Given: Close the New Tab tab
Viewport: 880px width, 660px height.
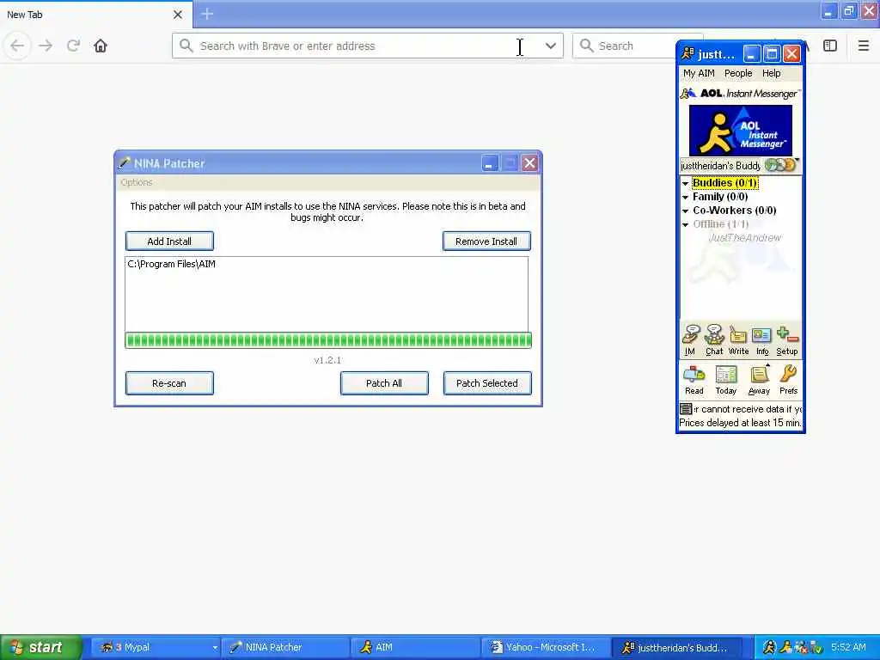Looking at the screenshot, I should (178, 15).
